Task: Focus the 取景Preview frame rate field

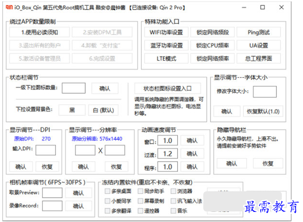Action: click(52, 193)
